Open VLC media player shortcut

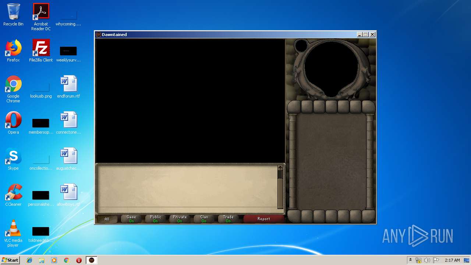pyautogui.click(x=13, y=233)
